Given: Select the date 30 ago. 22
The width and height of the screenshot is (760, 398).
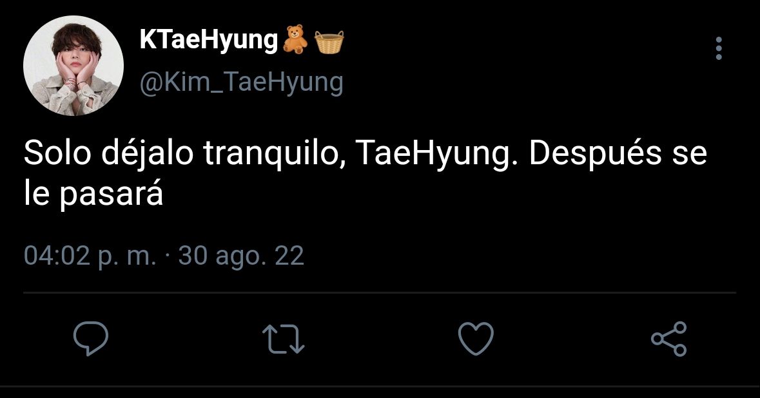Looking at the screenshot, I should [241, 256].
